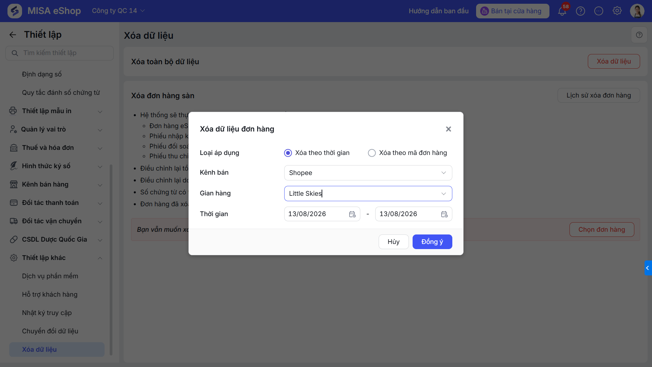This screenshot has height=367, width=652.
Task: Open the Kênh bán Shopee dropdown
Action: 368,173
